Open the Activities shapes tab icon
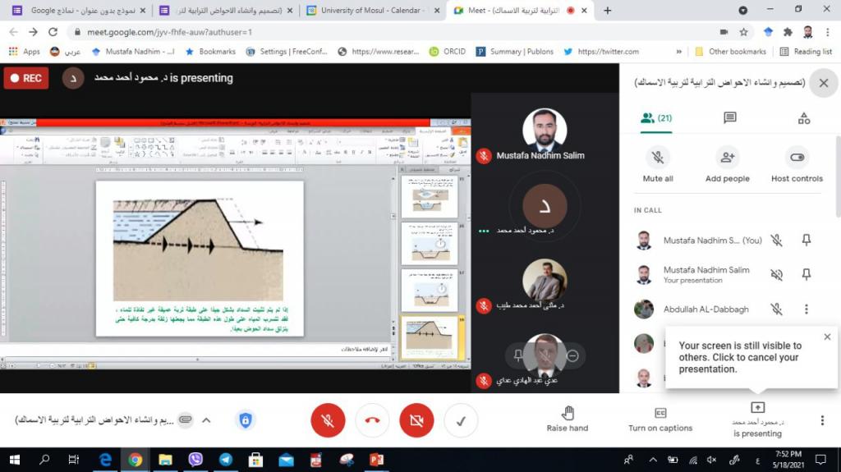The width and height of the screenshot is (841, 472). click(803, 118)
